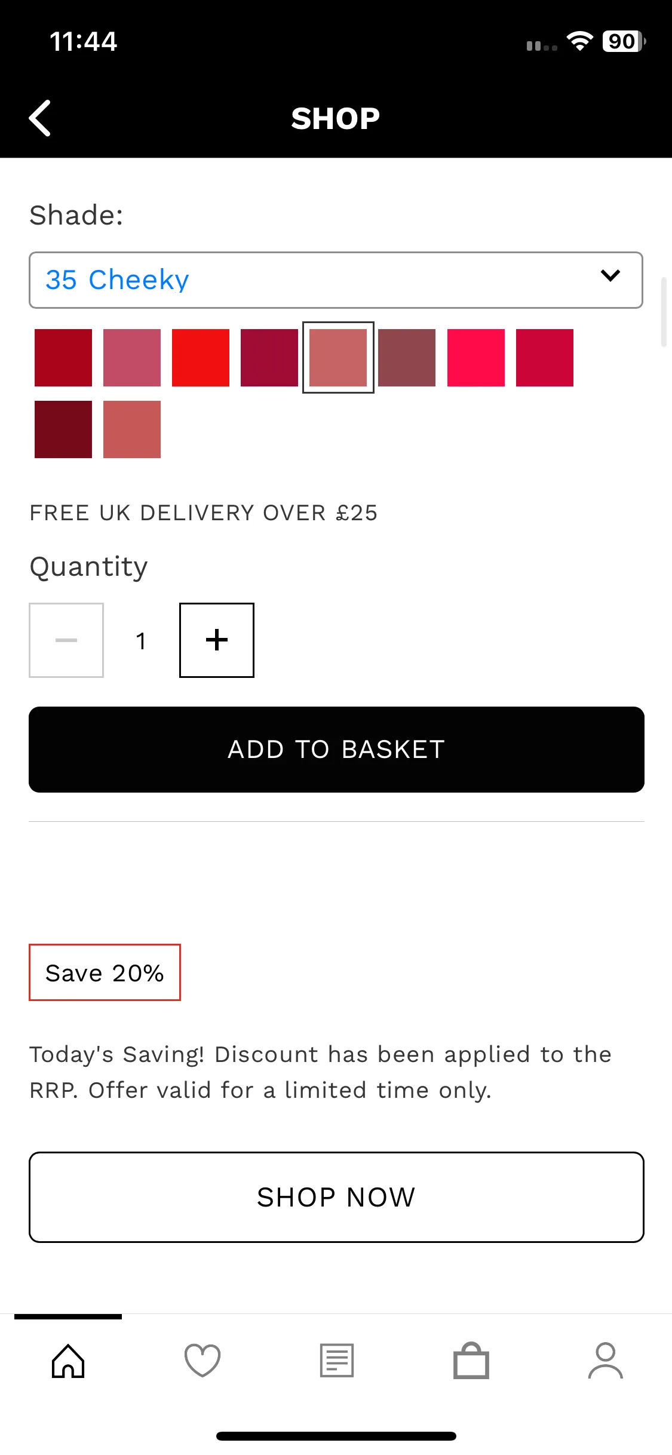Expand the shade dropdown chevron

coord(610,275)
